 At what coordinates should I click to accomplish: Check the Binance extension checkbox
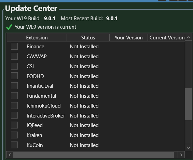pyautogui.click(x=14, y=46)
